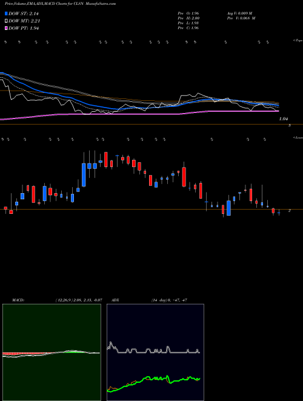Select the 'DOW PT: 1.94' legend text
The height and width of the screenshot is (401, 303).
coord(24,29)
